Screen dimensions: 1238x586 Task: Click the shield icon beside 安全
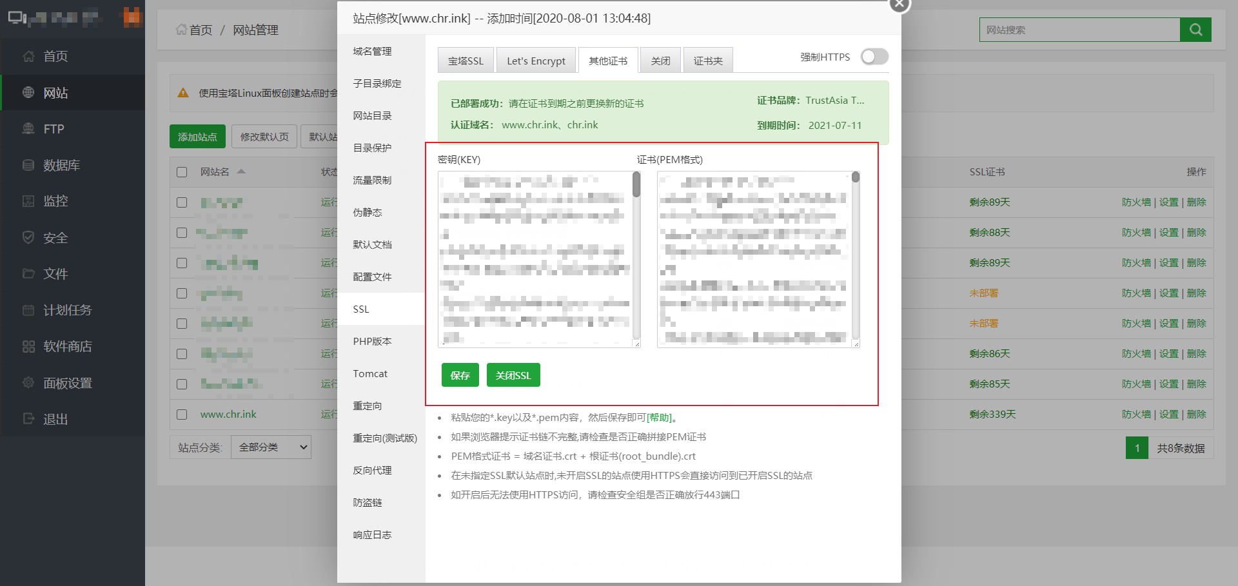click(28, 237)
